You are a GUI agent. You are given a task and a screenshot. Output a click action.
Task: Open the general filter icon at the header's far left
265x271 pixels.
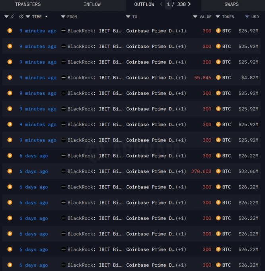pyautogui.click(x=6, y=17)
